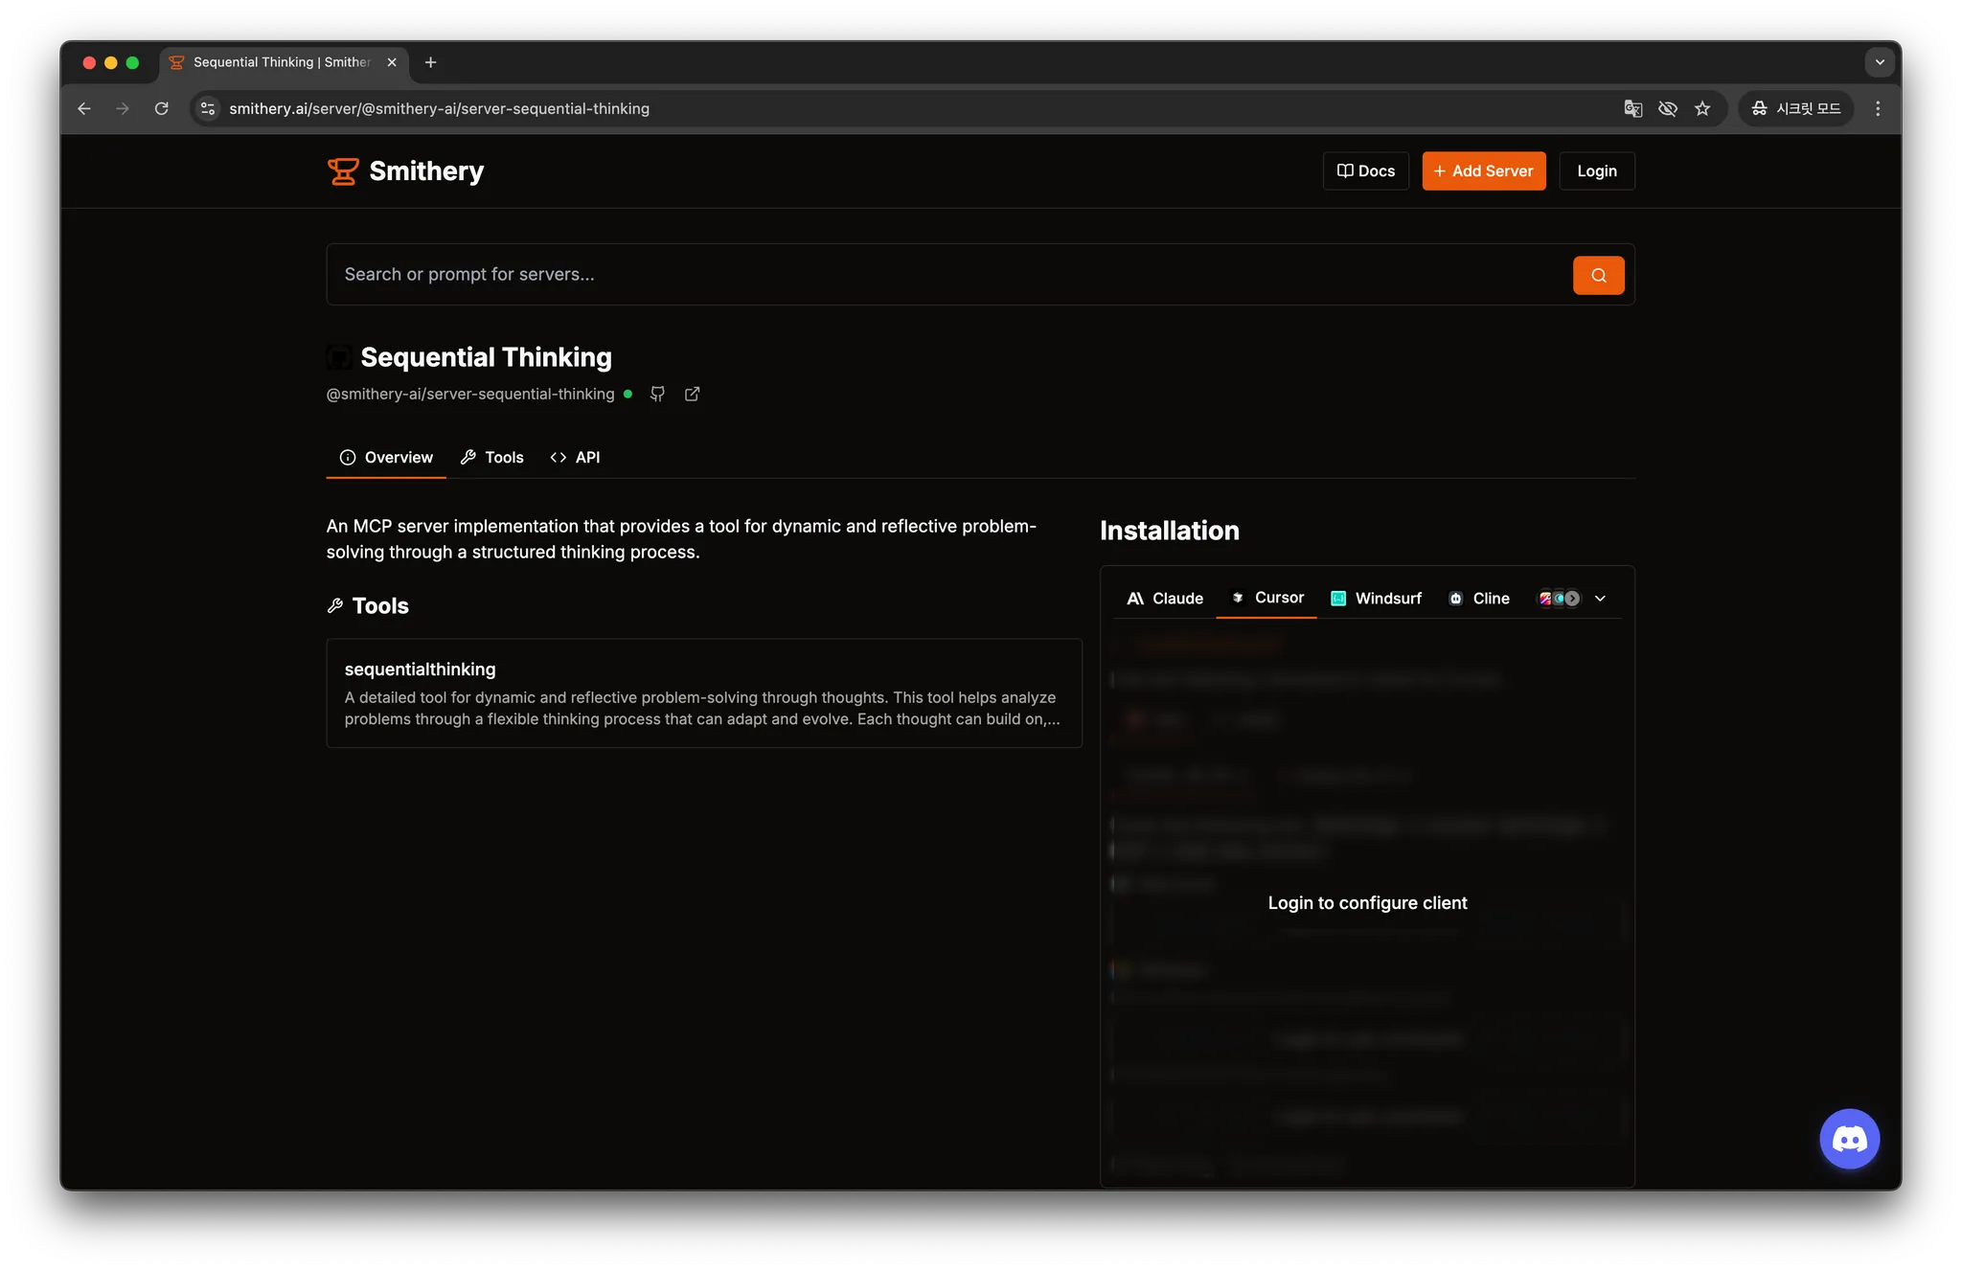Click the MCP server description paragraph
Viewport: 1962px width, 1270px height.
click(x=681, y=539)
